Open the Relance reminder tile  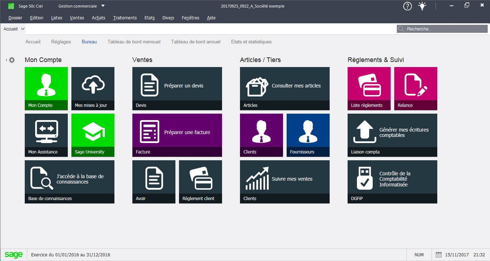pos(415,88)
